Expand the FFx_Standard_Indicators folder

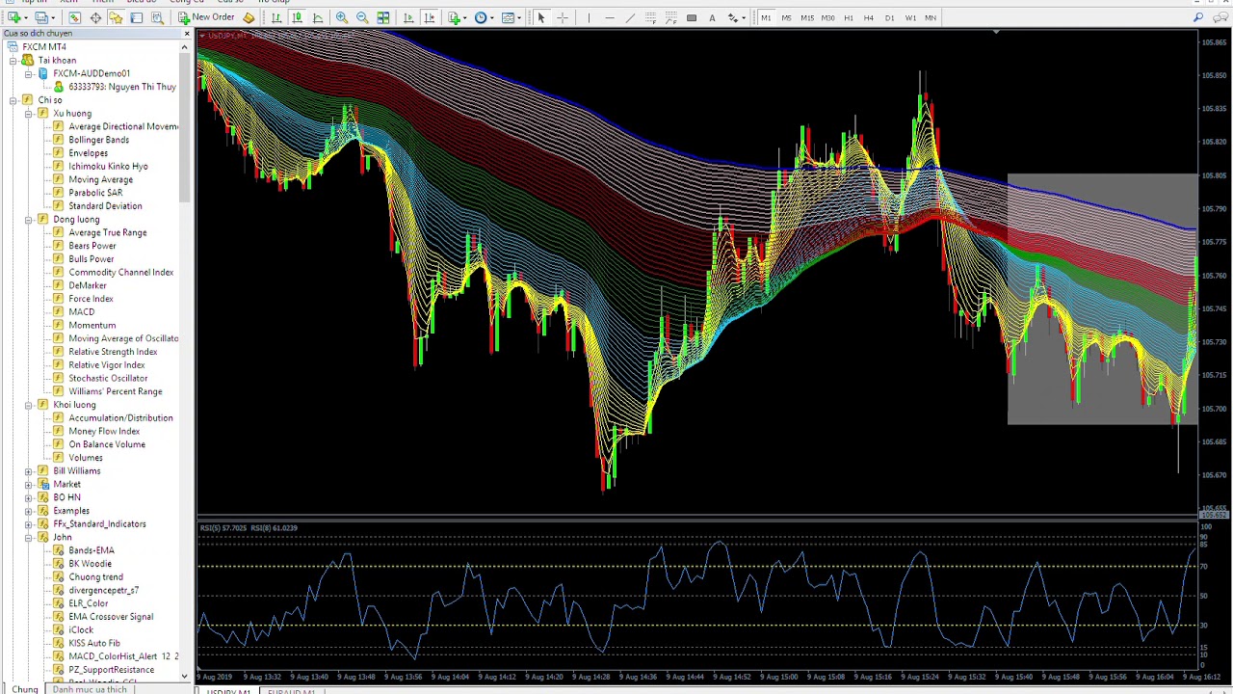29,523
